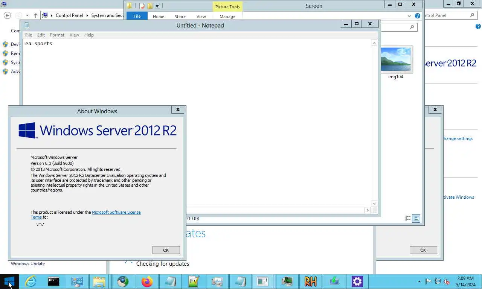
Task: Open the purple gear taskbar icon
Action: [x=357, y=281]
